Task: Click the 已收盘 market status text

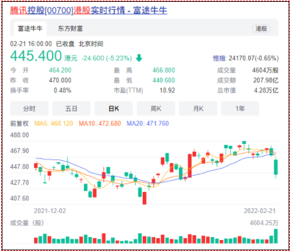Action: tap(65, 44)
